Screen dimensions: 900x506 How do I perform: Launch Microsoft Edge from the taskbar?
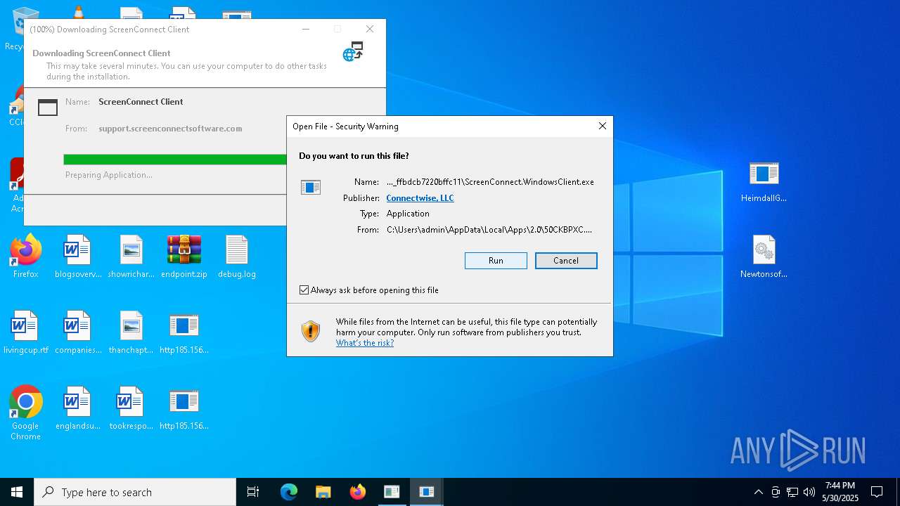coord(289,492)
